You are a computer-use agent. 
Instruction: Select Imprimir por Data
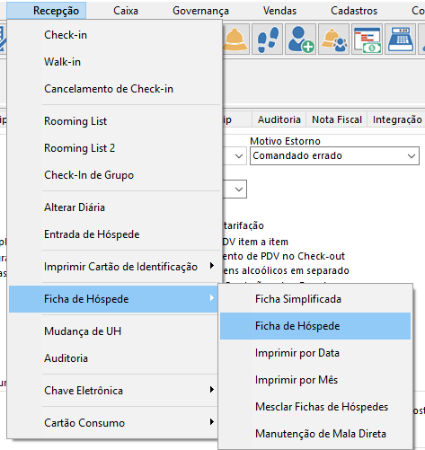click(315, 353)
